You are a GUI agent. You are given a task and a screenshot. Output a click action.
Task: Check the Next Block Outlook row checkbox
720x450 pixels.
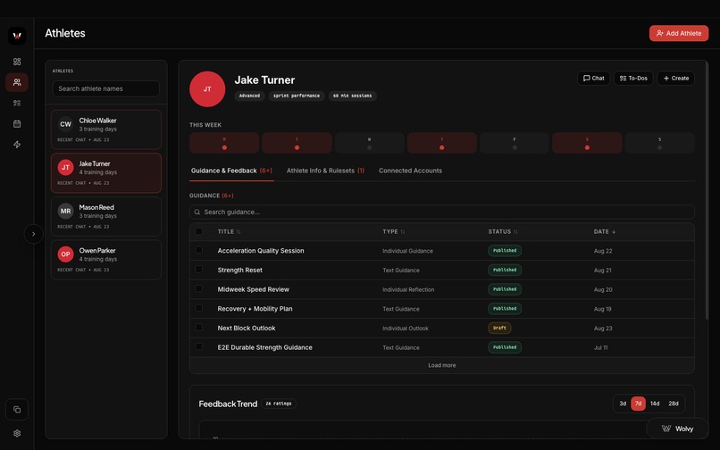pyautogui.click(x=199, y=328)
